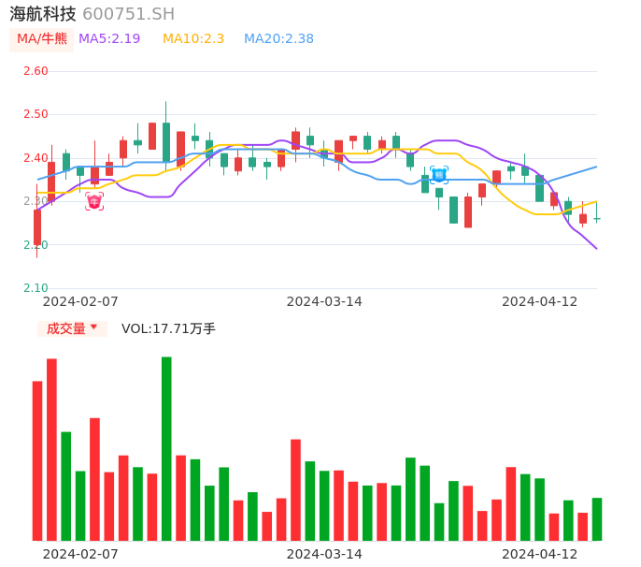Click the blue bear signal marker

(x=439, y=174)
